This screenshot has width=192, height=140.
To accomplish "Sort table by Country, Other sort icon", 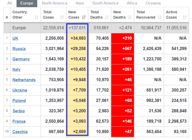I will point(36,17).
